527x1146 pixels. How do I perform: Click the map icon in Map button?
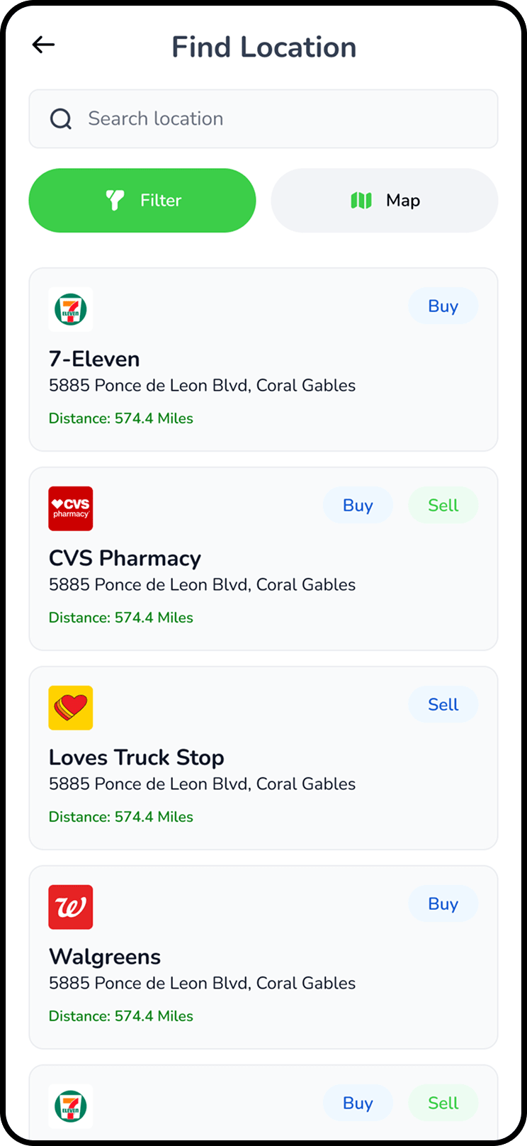pyautogui.click(x=361, y=201)
